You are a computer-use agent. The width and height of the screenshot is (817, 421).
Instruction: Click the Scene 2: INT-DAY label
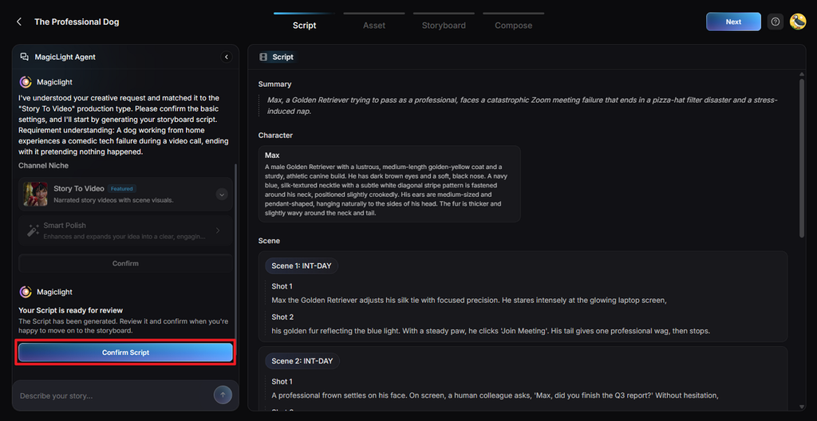tap(302, 360)
